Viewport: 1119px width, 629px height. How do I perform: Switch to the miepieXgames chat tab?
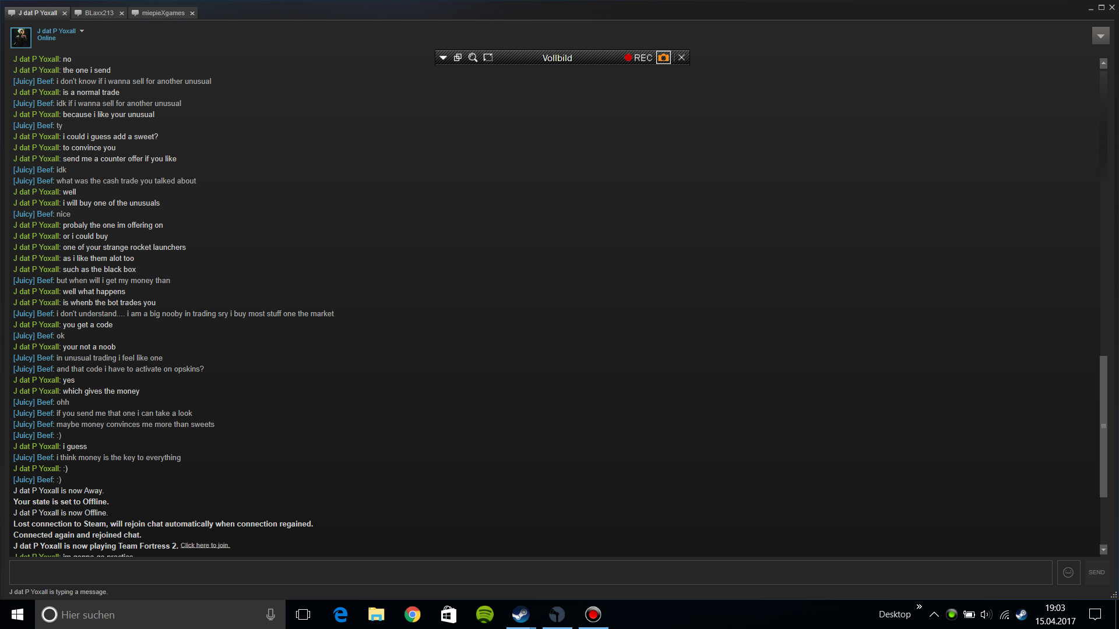coord(163,13)
